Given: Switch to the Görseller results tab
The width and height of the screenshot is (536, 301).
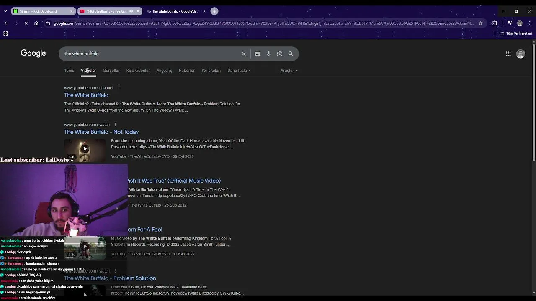Looking at the screenshot, I should pyautogui.click(x=111, y=71).
